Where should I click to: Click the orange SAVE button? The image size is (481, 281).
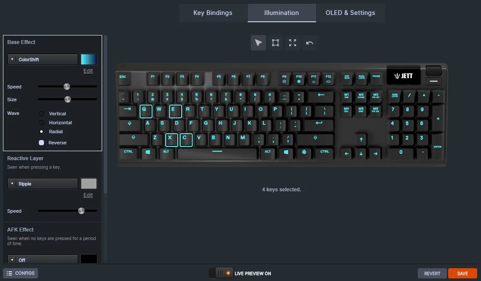(462, 273)
